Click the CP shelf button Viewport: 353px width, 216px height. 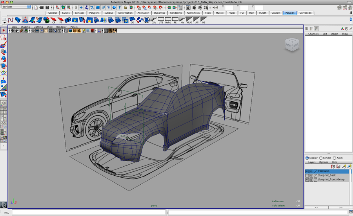(x=54, y=20)
